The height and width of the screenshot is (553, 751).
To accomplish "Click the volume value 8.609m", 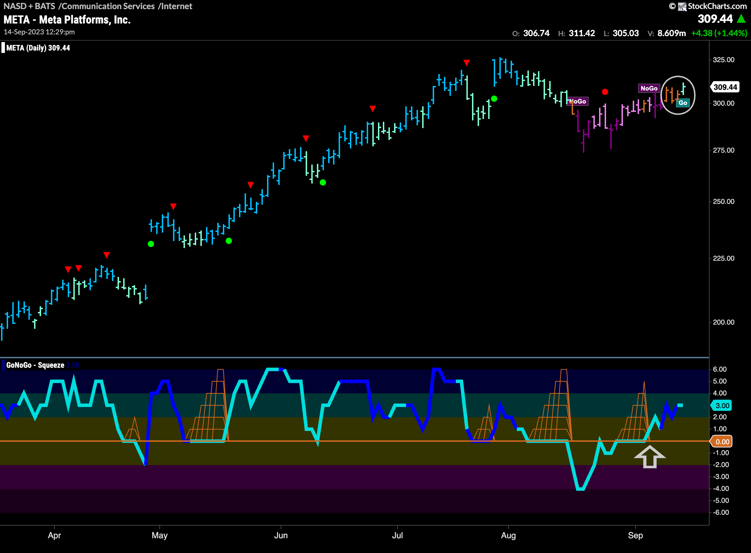I will [671, 33].
